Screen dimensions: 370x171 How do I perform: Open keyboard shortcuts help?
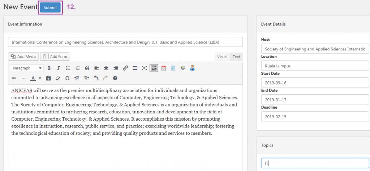pyautogui.click(x=115, y=78)
